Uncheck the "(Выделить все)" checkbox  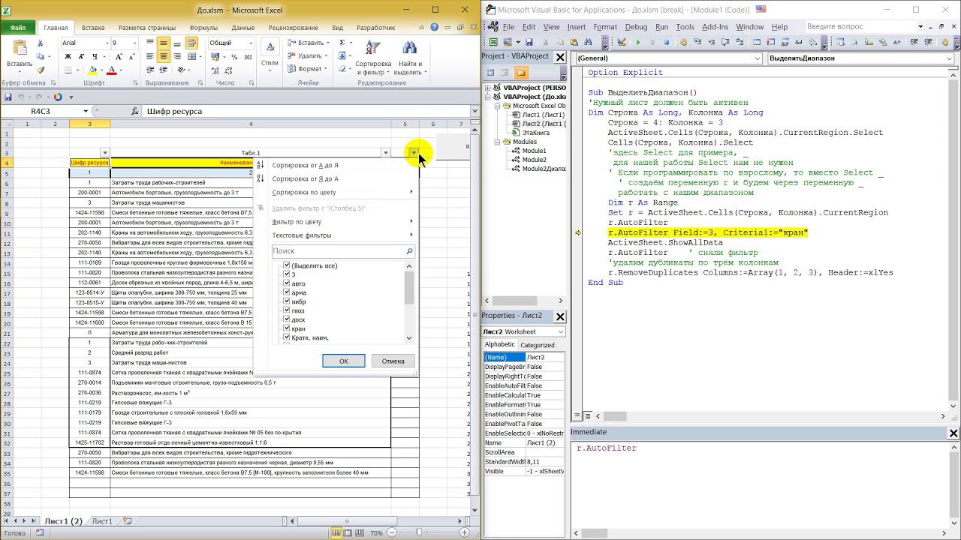click(286, 265)
